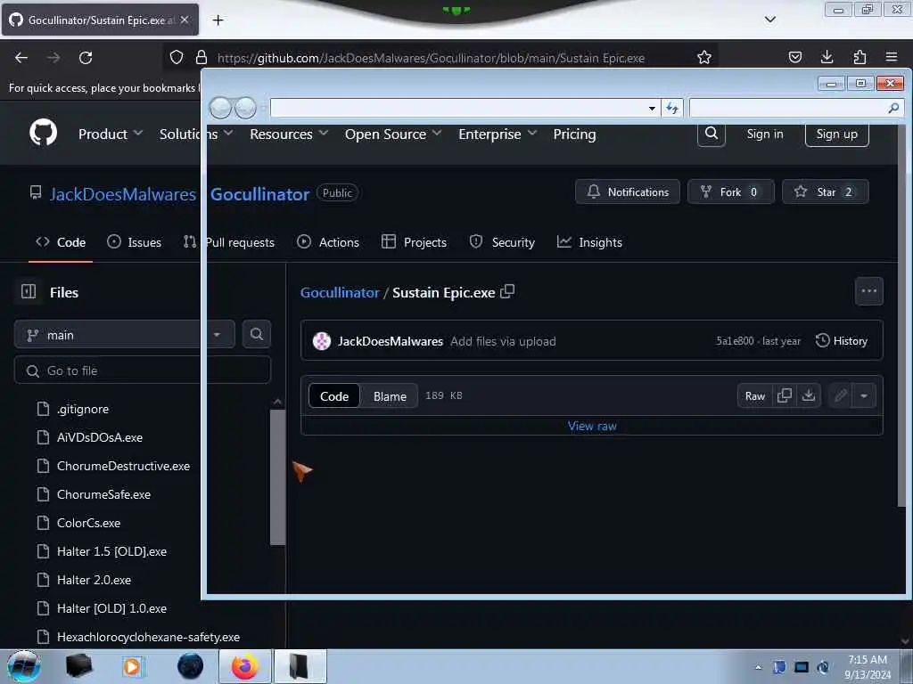This screenshot has width=913, height=684.
Task: Open Firefox downloads panel
Action: pyautogui.click(x=827, y=57)
